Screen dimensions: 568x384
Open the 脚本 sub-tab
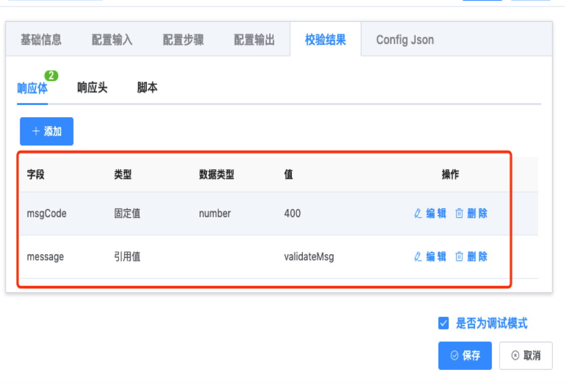pyautogui.click(x=147, y=88)
